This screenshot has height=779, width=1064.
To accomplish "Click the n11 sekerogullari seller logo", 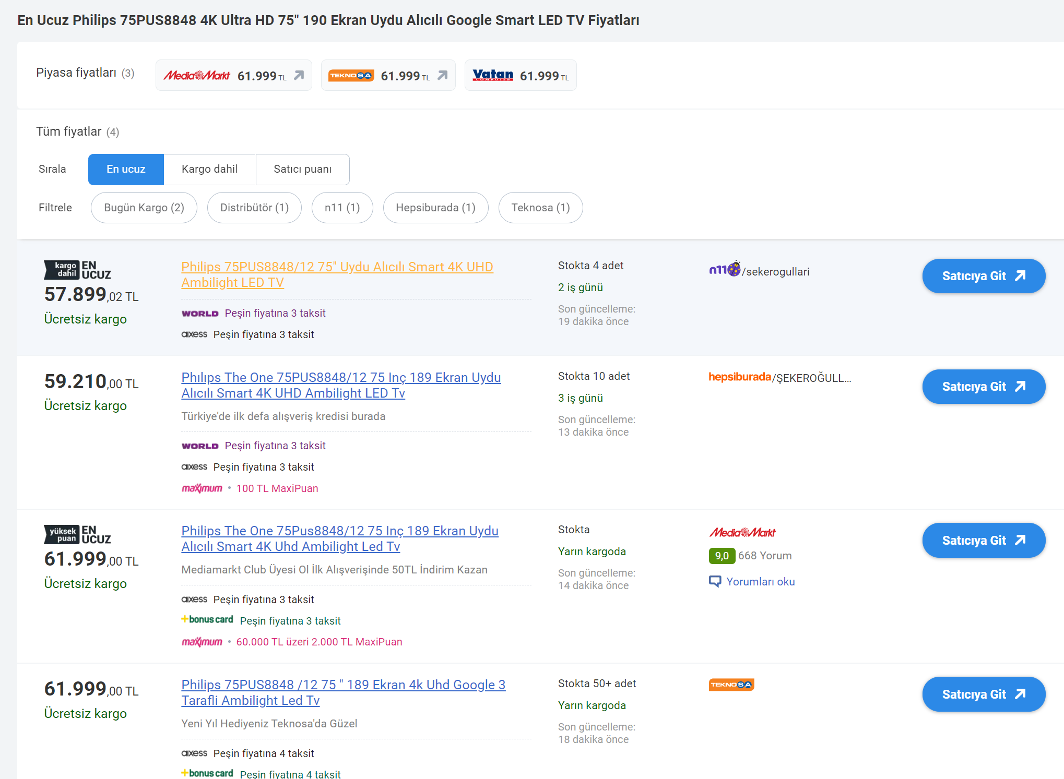I will pyautogui.click(x=725, y=269).
